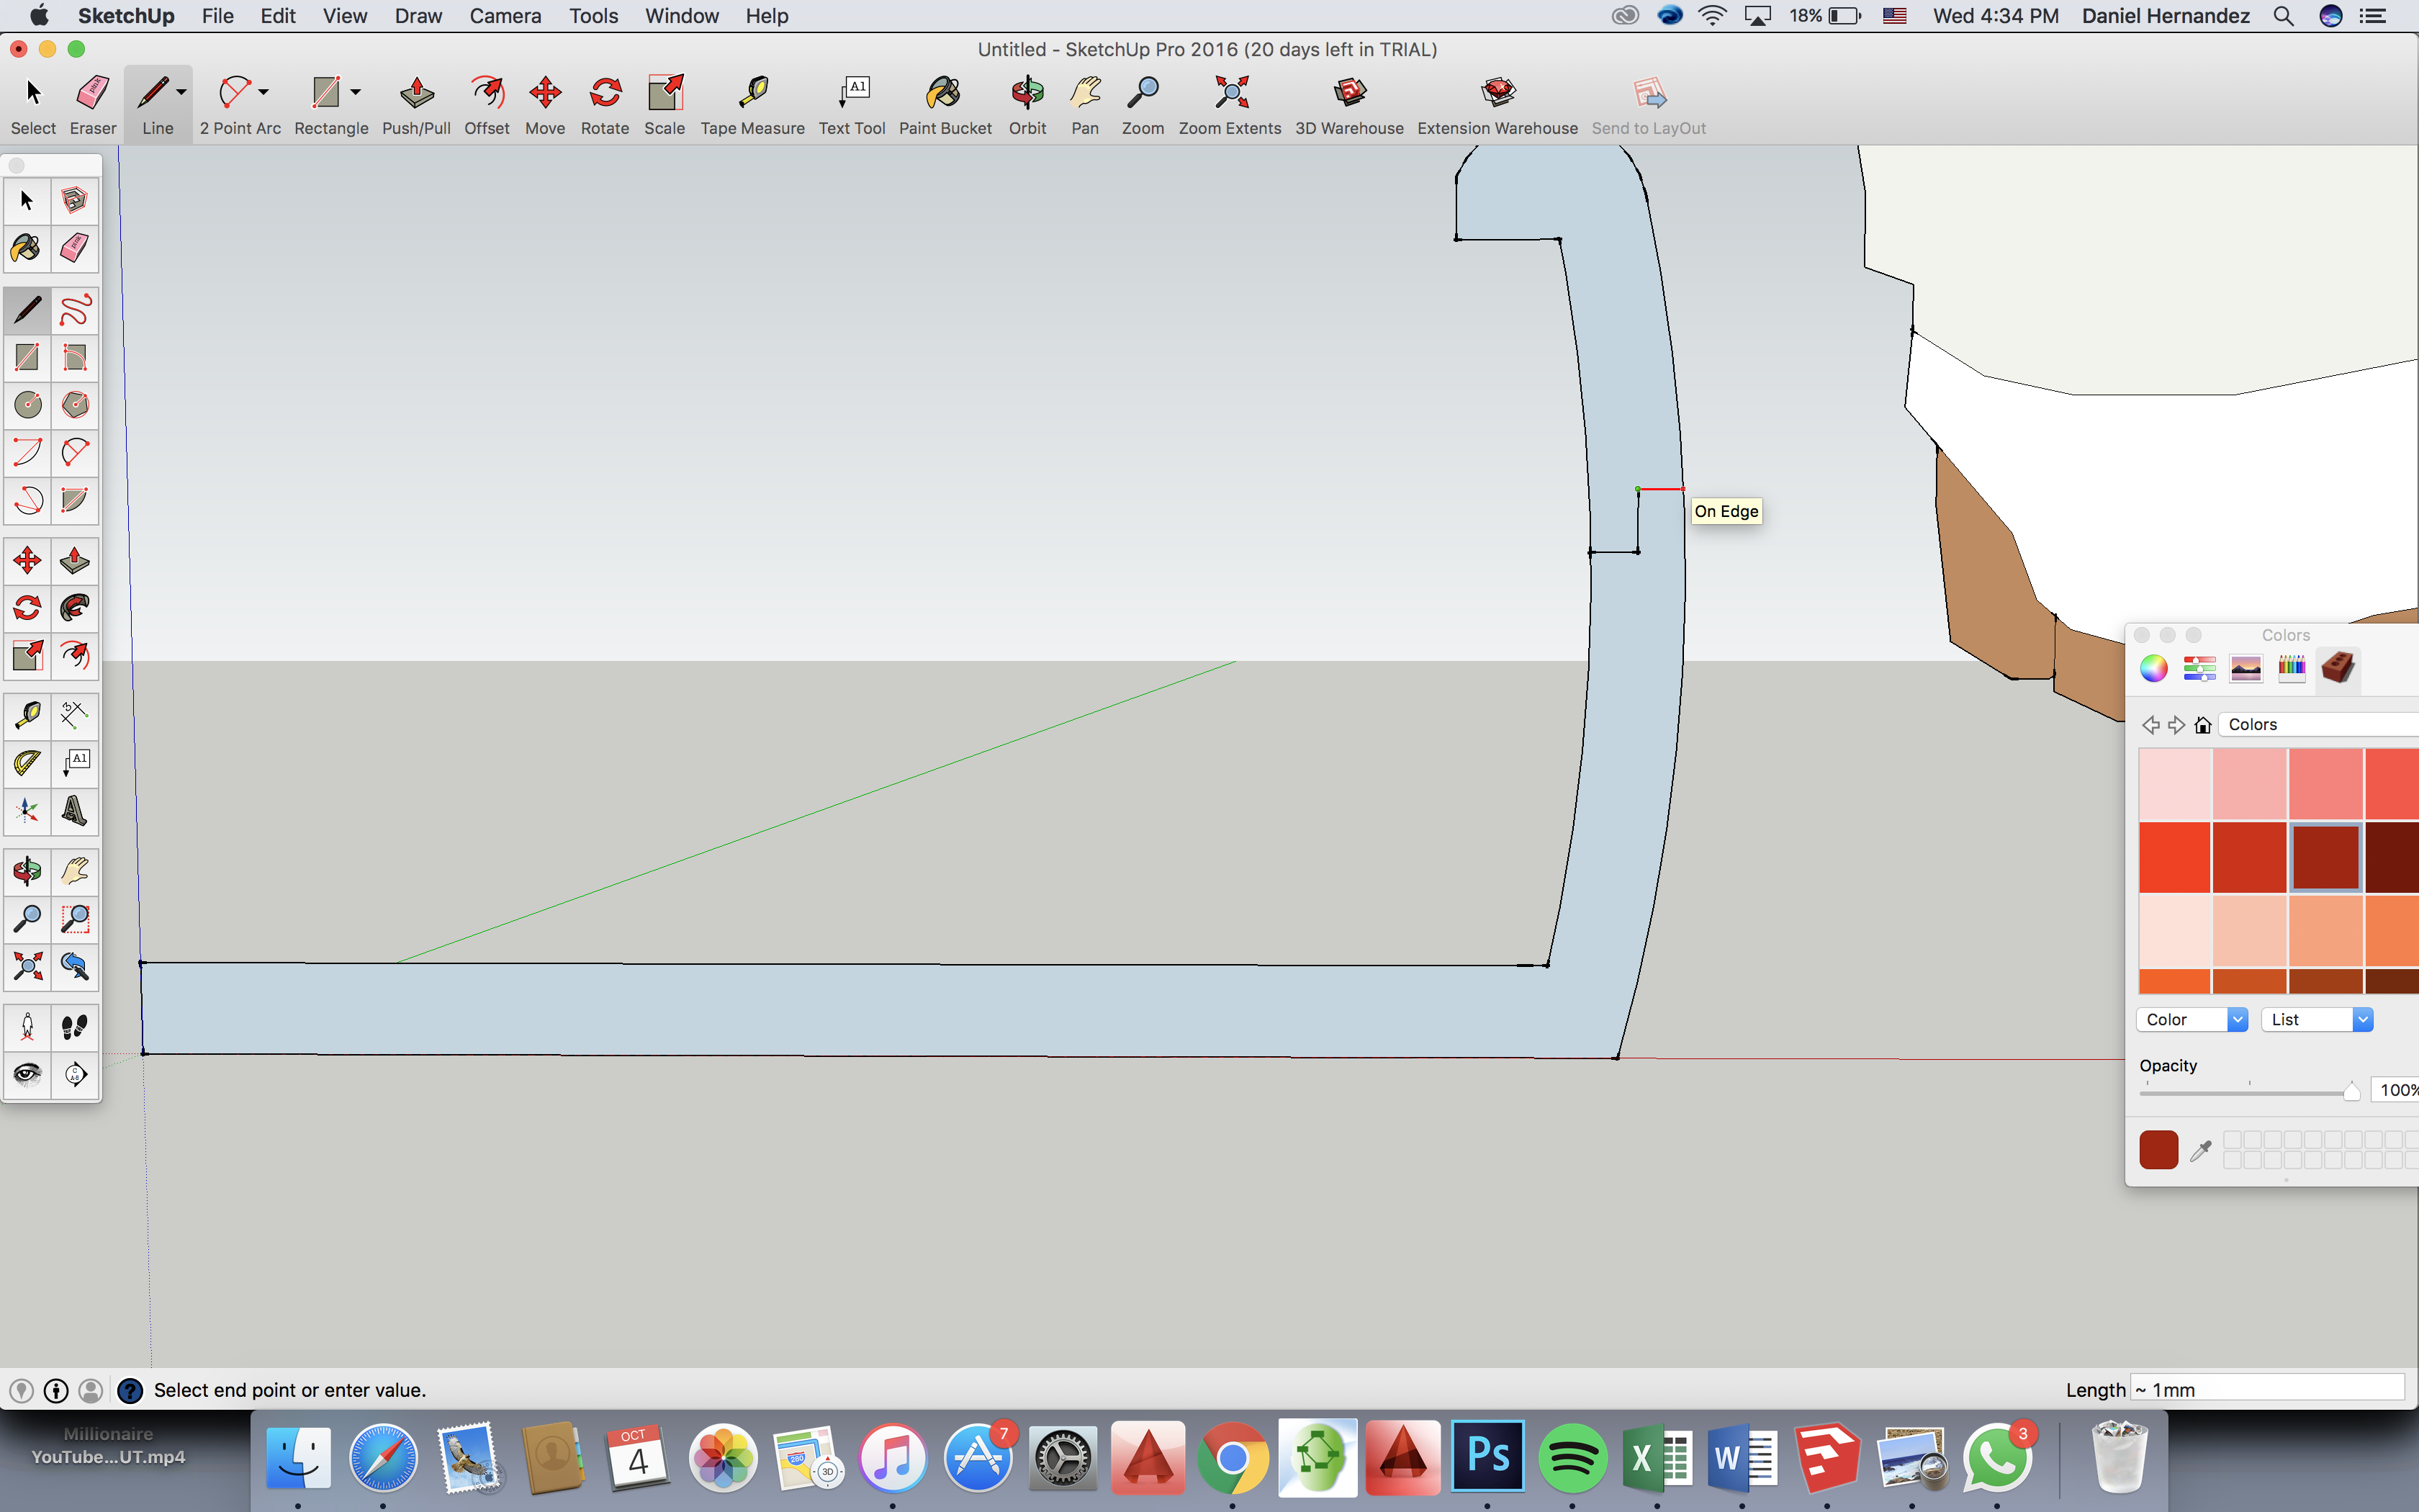Go back in Colors panel navigation

click(2150, 725)
